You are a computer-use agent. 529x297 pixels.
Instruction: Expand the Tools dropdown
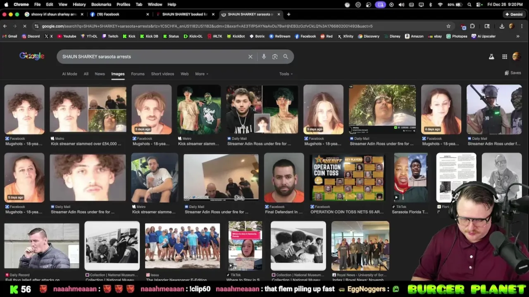[286, 74]
